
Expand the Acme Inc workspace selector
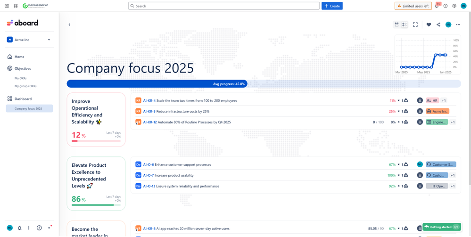(29, 40)
